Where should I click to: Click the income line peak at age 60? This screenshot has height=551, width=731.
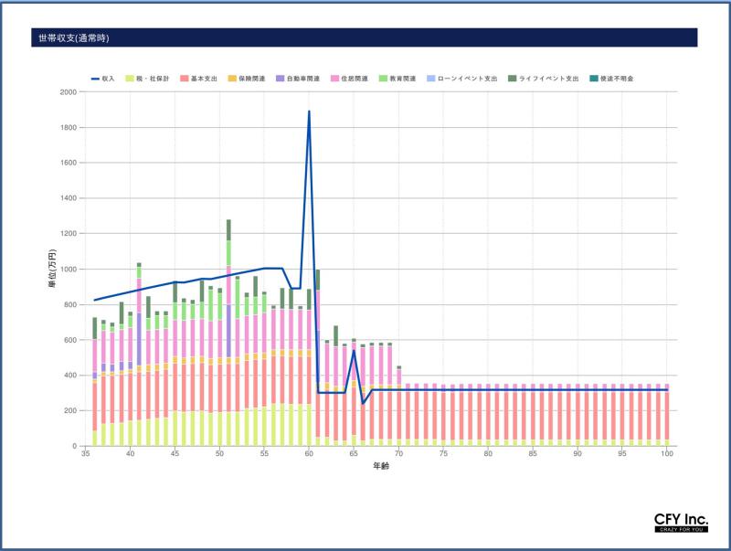click(x=309, y=112)
